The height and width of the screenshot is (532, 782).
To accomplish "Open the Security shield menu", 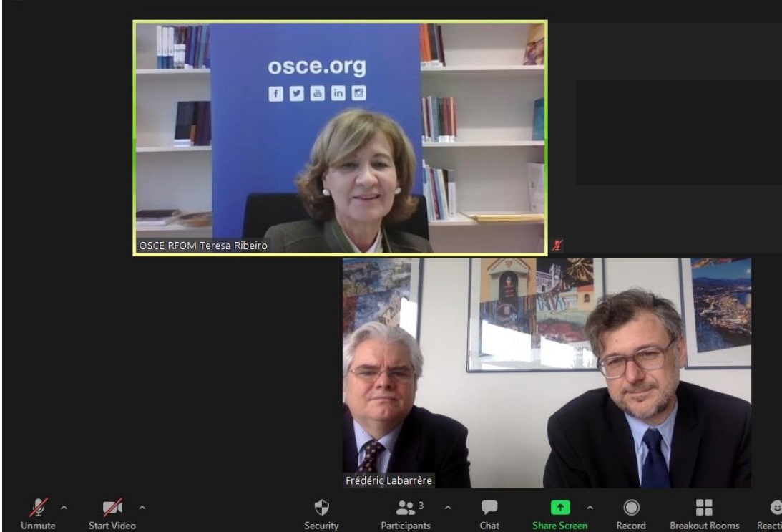I will (x=321, y=510).
